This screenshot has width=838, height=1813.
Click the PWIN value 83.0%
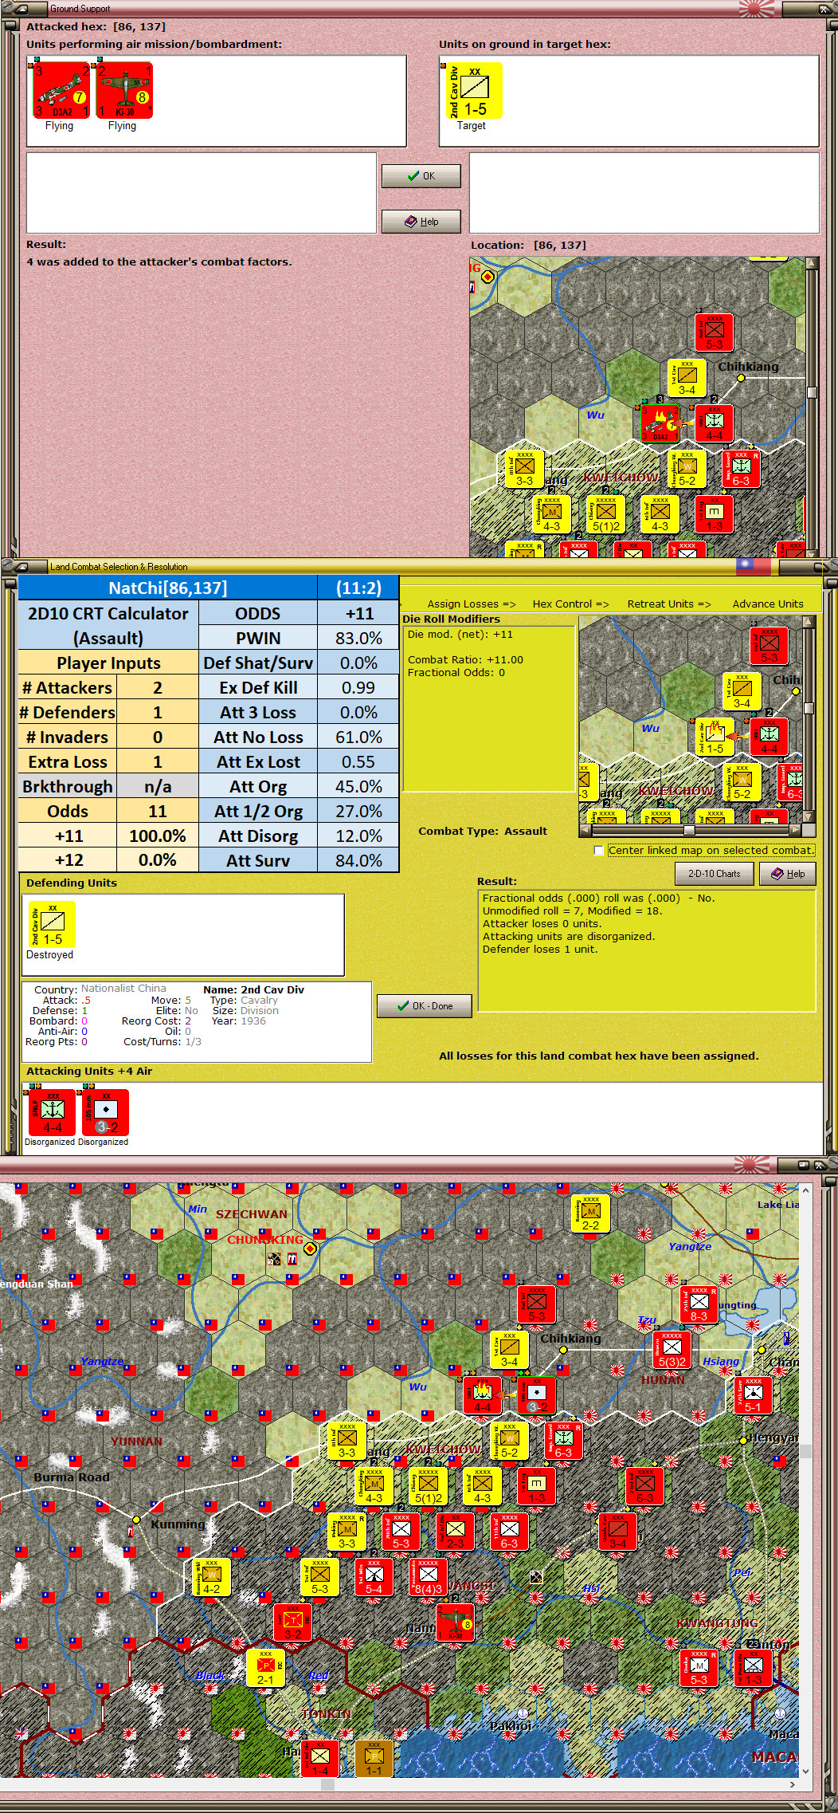358,638
